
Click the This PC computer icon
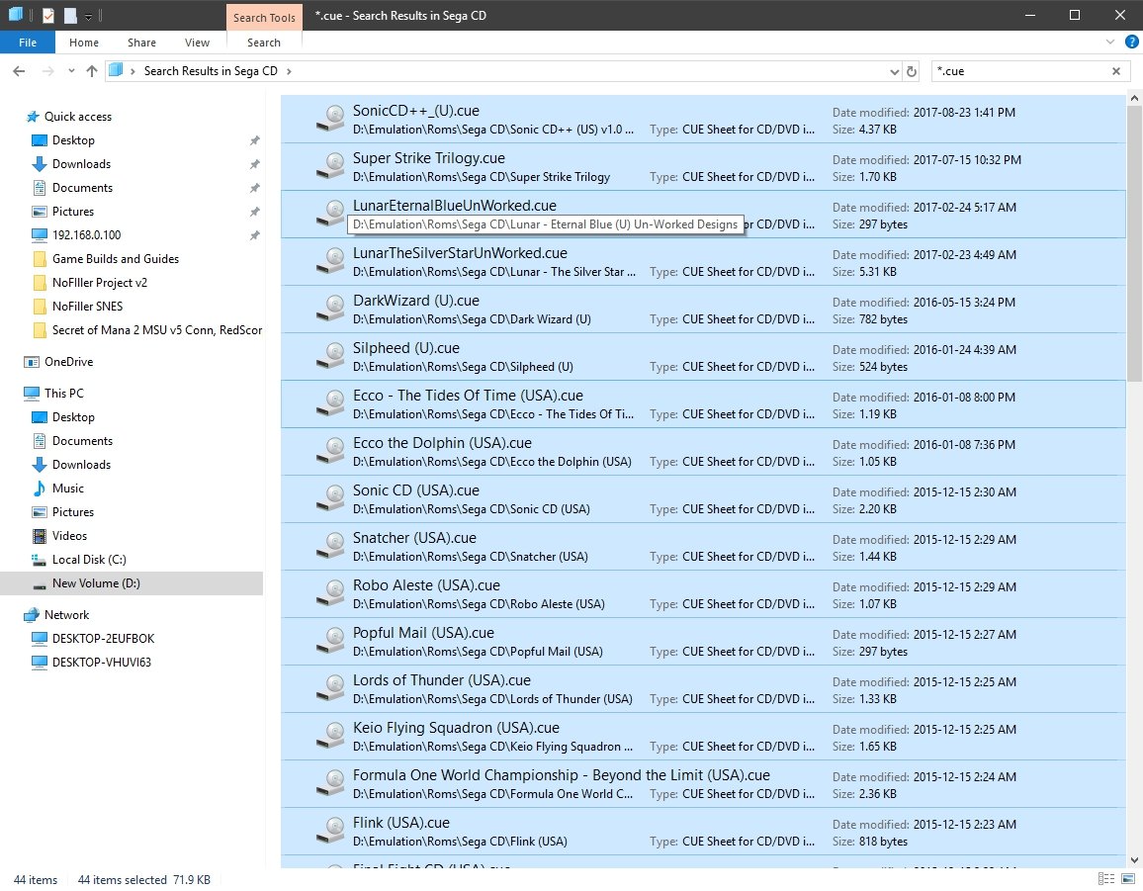(x=32, y=393)
